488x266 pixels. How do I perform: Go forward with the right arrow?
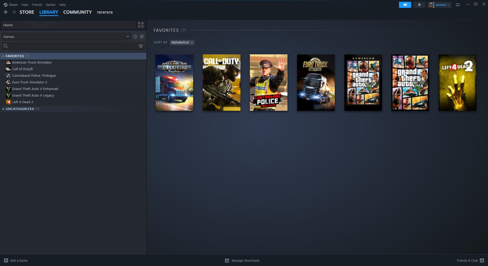pos(14,12)
